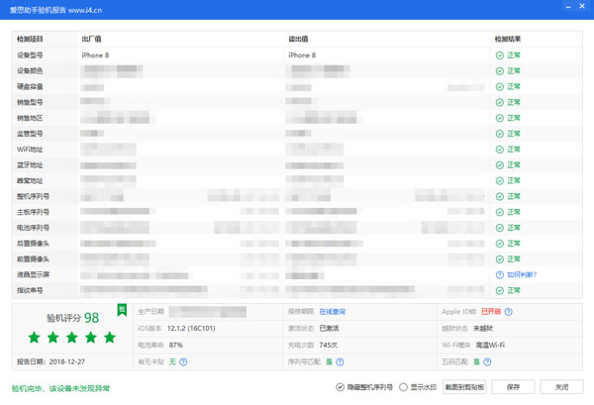Close the window with the title bar X
The width and height of the screenshot is (594, 405).
click(582, 6)
